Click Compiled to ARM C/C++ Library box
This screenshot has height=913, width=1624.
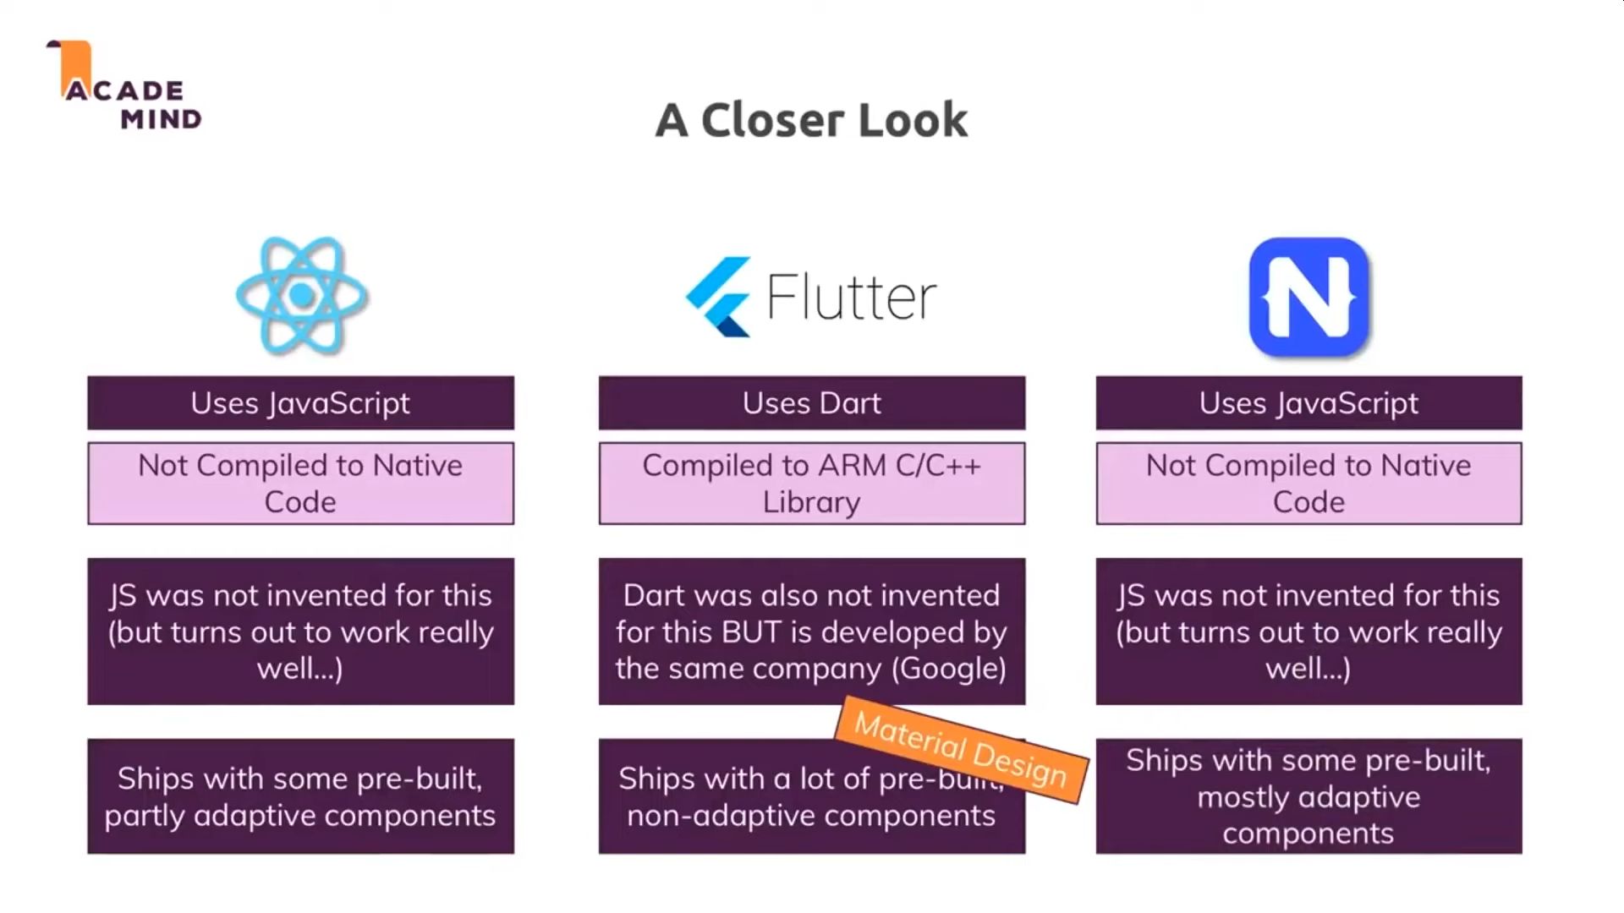pos(811,484)
